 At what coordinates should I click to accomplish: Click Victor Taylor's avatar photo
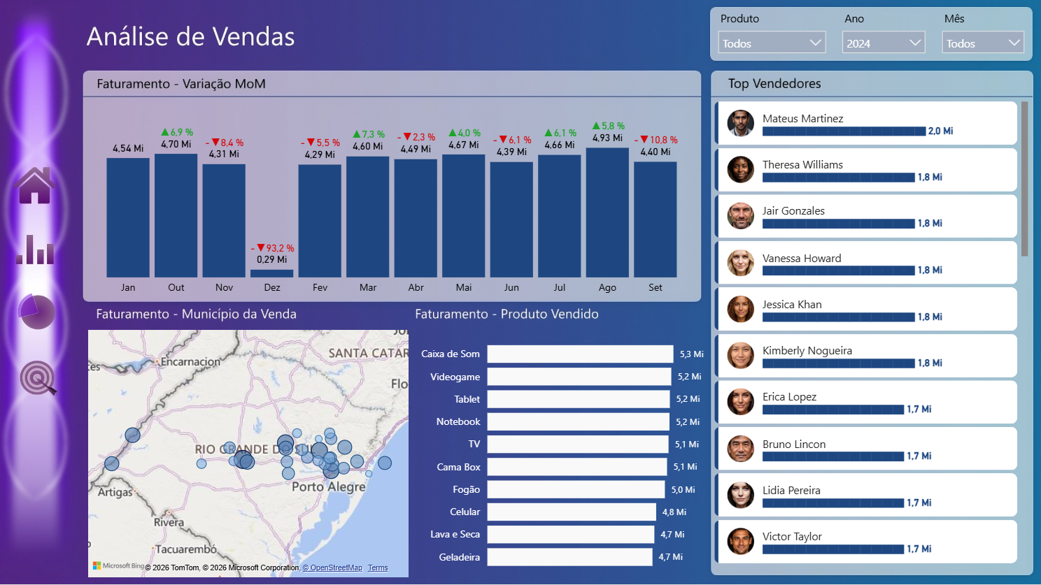click(740, 541)
